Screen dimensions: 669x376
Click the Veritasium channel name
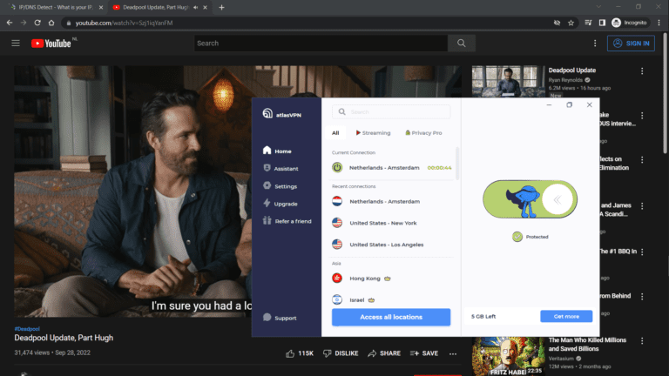561,358
